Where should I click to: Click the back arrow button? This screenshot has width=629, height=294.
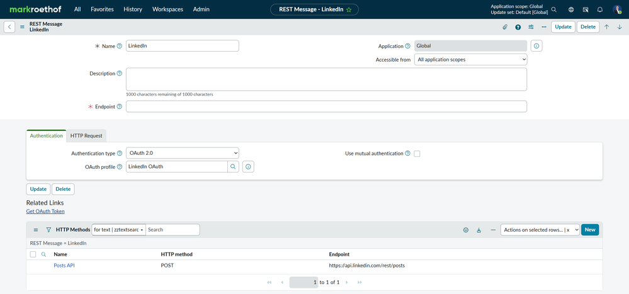[9, 27]
